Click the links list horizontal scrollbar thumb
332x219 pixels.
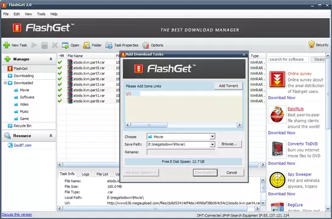click(x=149, y=125)
